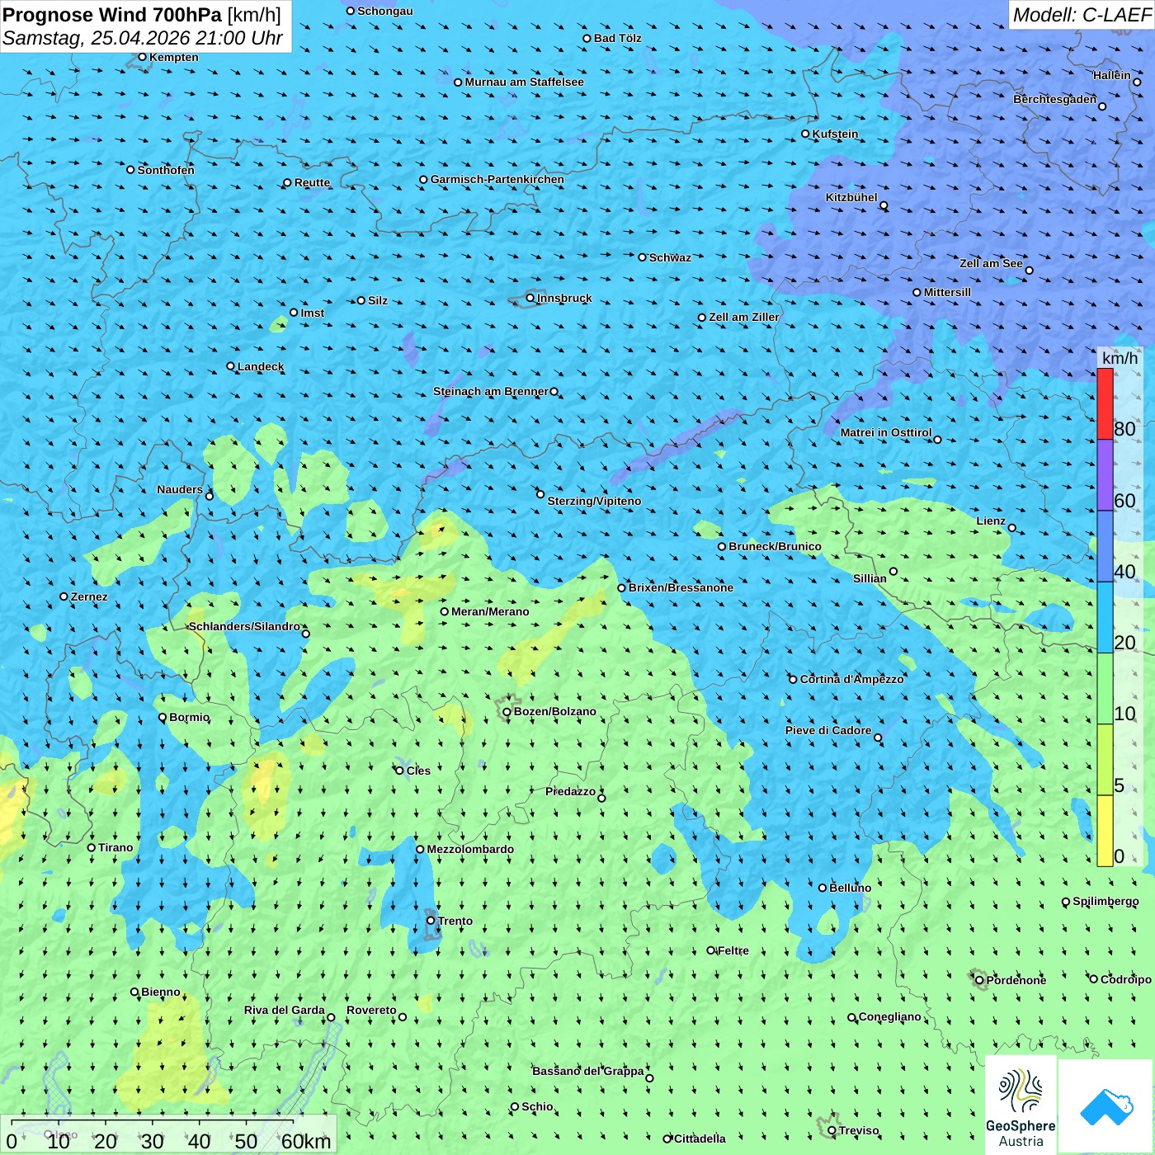Click the Landeck city label

click(261, 366)
